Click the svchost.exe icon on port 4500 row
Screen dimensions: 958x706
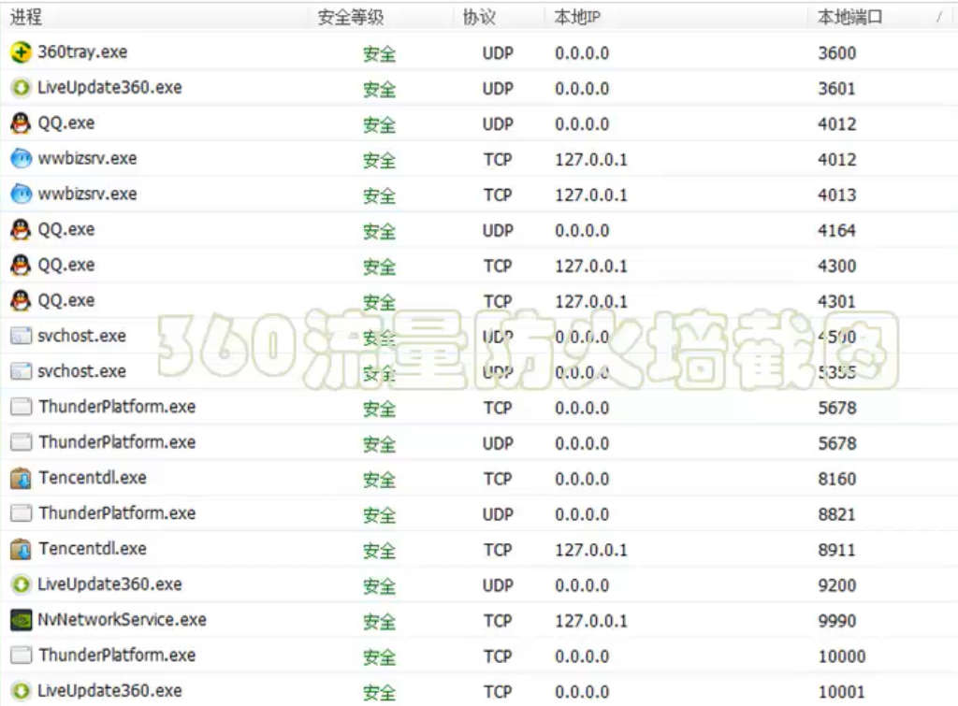click(x=21, y=336)
